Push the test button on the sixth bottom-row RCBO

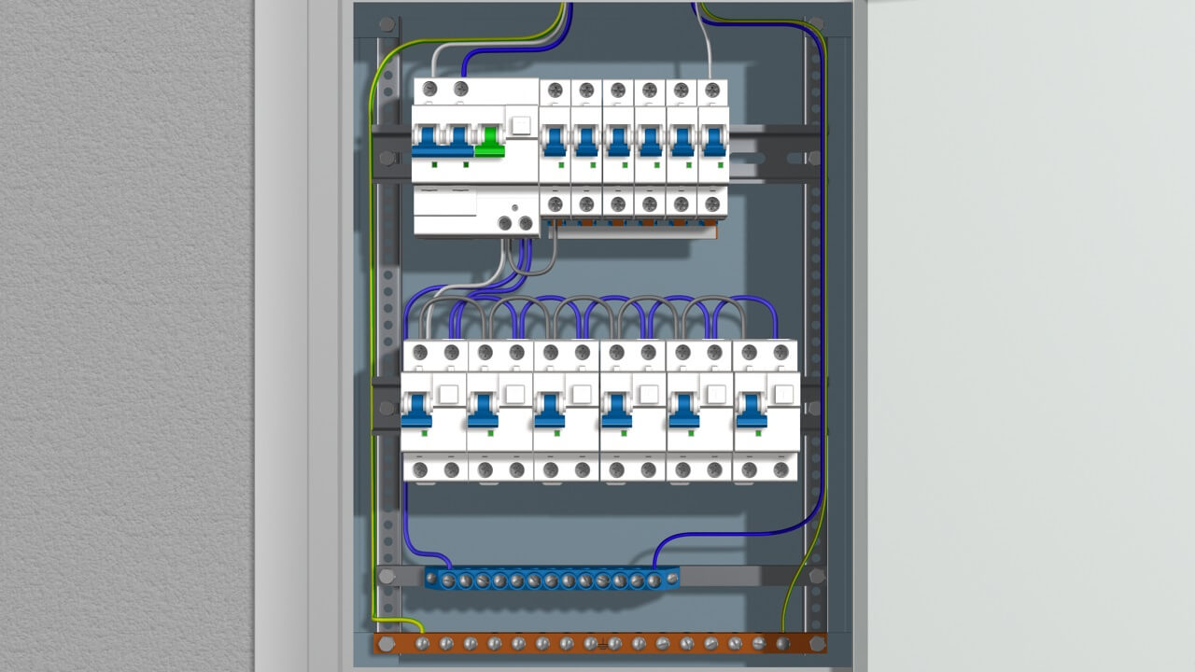(782, 394)
